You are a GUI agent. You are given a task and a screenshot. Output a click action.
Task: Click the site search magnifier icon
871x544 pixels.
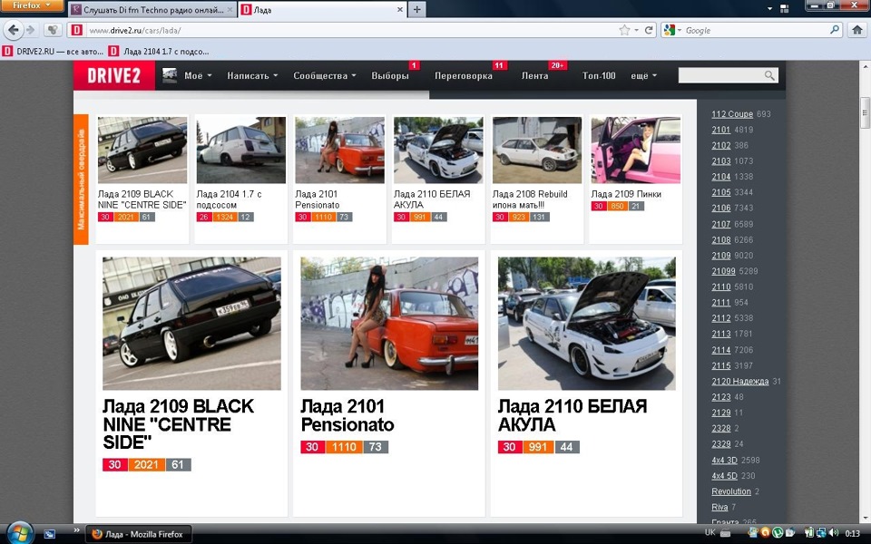(769, 75)
